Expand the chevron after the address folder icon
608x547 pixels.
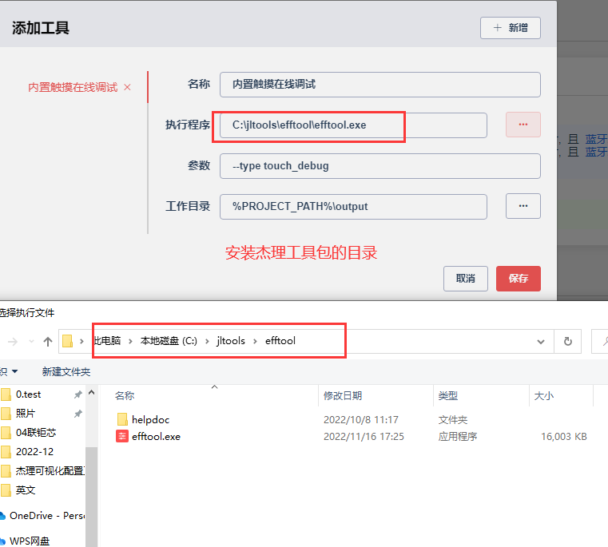coord(81,342)
